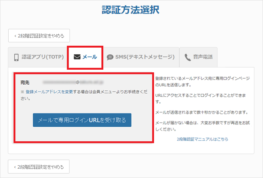Switch to the 認証アプリ(TOTP) tab label

pos(43,57)
